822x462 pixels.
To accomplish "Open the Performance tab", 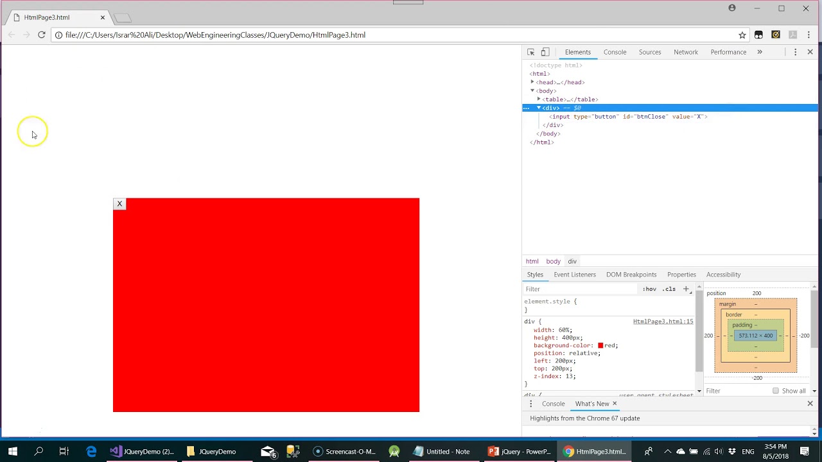I will 728,52.
